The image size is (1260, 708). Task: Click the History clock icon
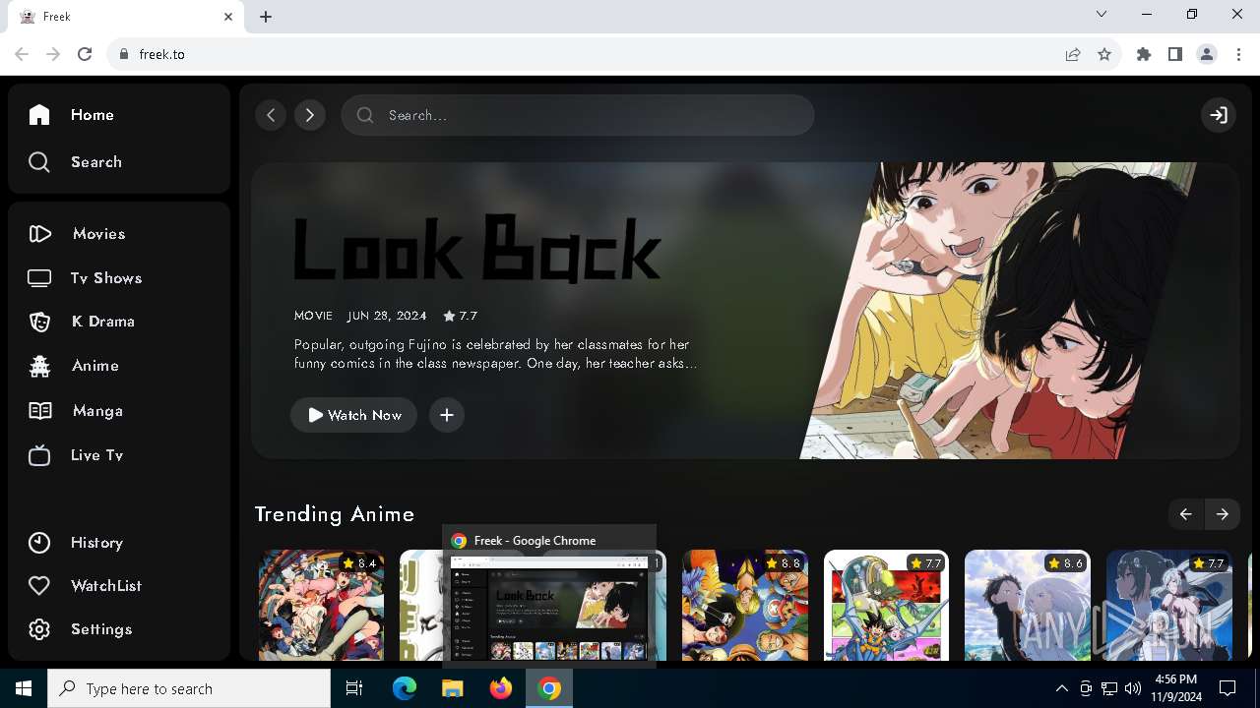pyautogui.click(x=39, y=543)
